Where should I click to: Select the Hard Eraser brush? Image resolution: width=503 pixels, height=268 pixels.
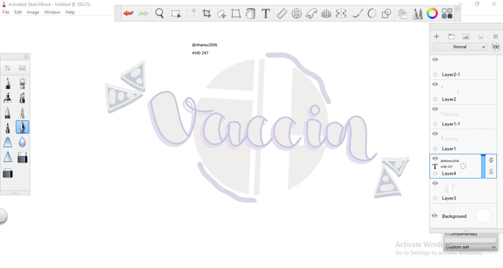click(x=22, y=157)
